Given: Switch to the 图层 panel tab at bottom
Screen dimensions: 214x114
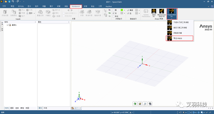Looking at the screenshot, I should click(12, 108).
